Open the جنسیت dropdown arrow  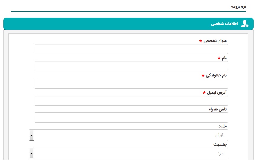[31, 154]
